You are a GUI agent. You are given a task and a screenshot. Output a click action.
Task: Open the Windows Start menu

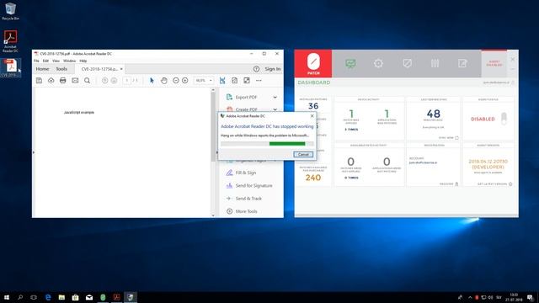(x=6, y=297)
